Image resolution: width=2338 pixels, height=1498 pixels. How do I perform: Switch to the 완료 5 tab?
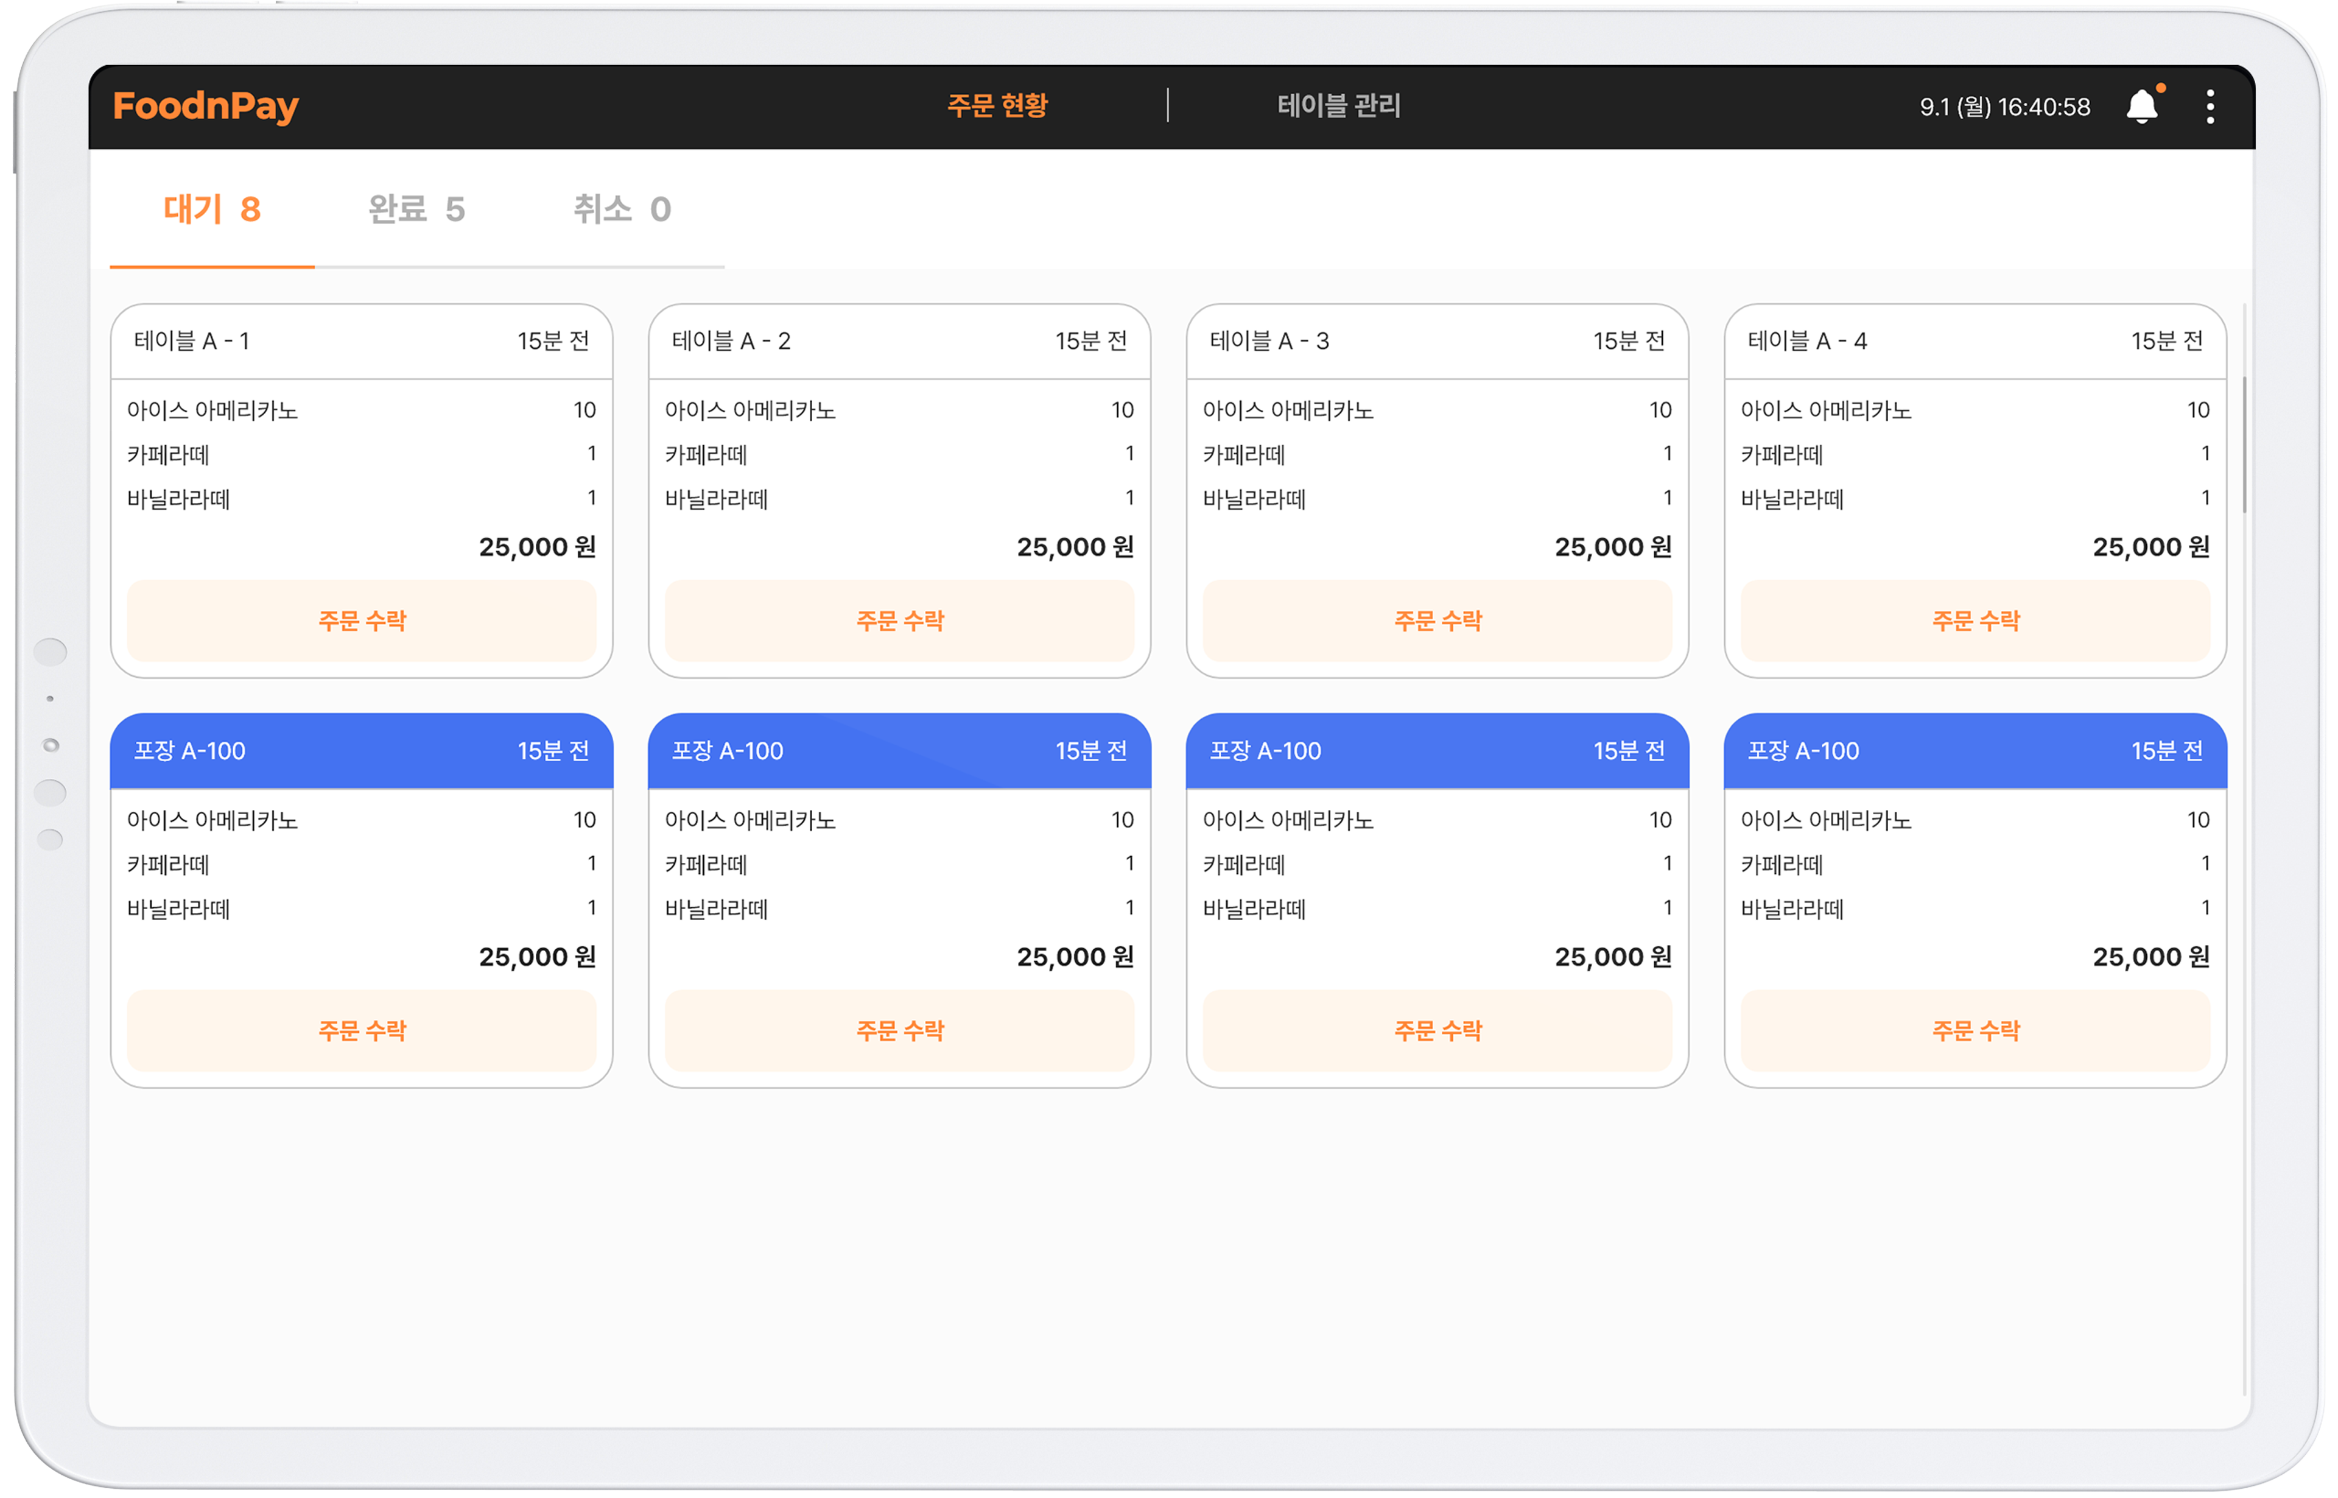416,209
